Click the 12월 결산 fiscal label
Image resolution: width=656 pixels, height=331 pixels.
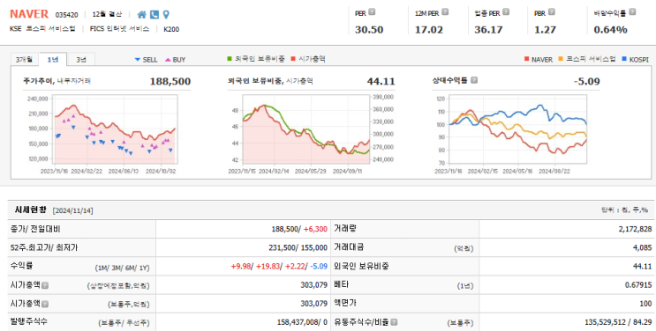pos(108,15)
